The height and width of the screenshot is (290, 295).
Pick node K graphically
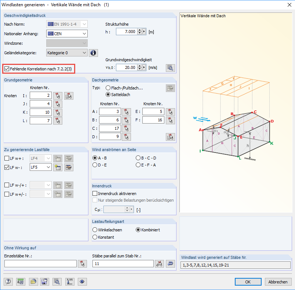(58, 113)
